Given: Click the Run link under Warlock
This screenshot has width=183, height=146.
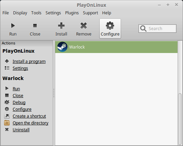Looking at the screenshot, I should (16, 89).
